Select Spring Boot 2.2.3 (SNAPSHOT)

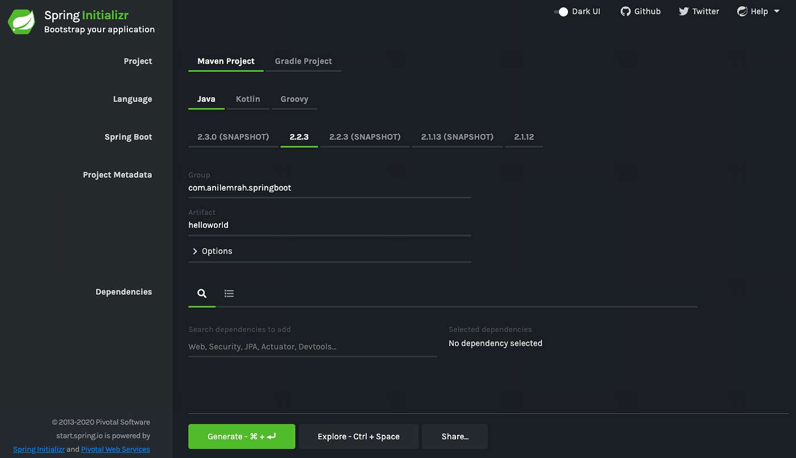(x=364, y=137)
